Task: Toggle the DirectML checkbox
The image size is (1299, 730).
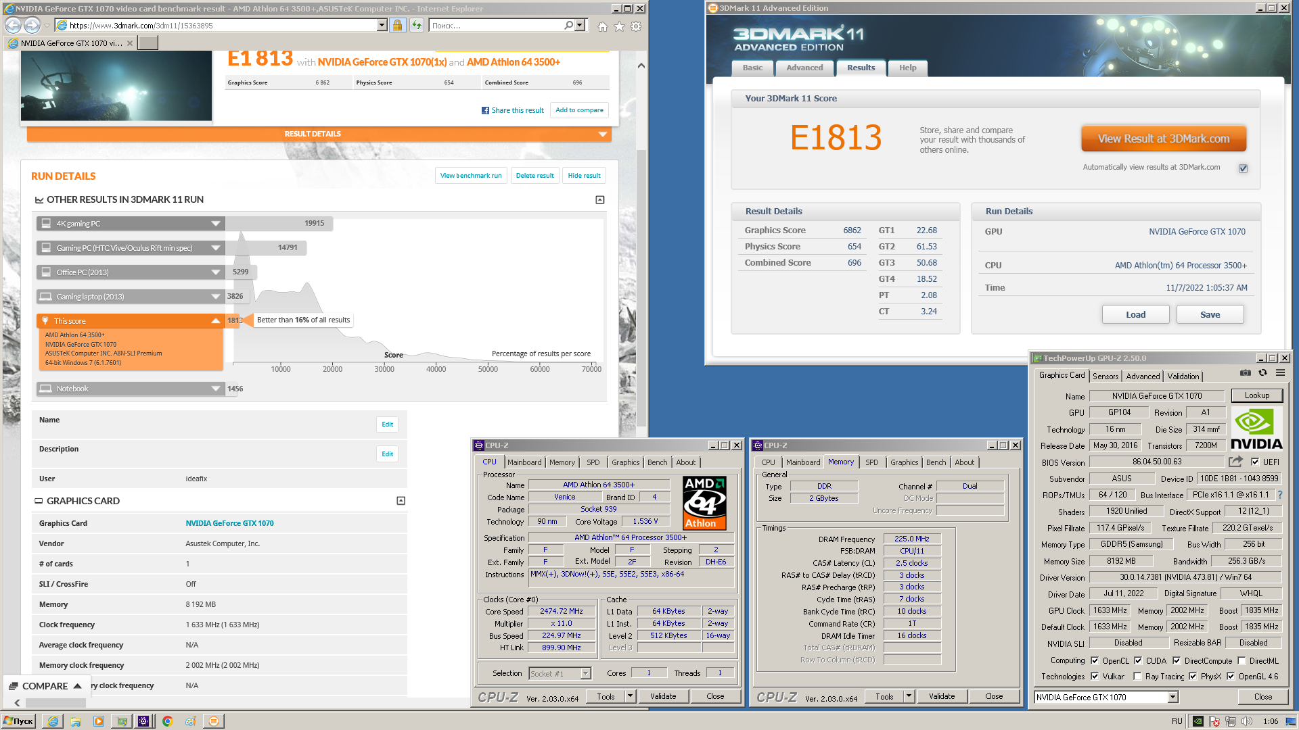Action: tap(1241, 661)
